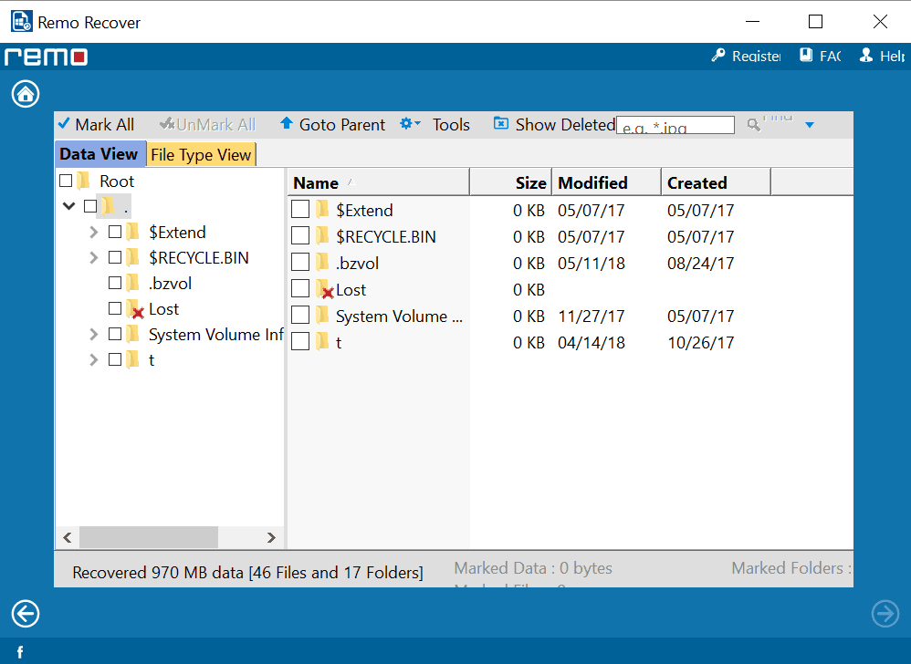This screenshot has width=911, height=664.
Task: Click the Root folder icon in tree
Action: tap(84, 181)
